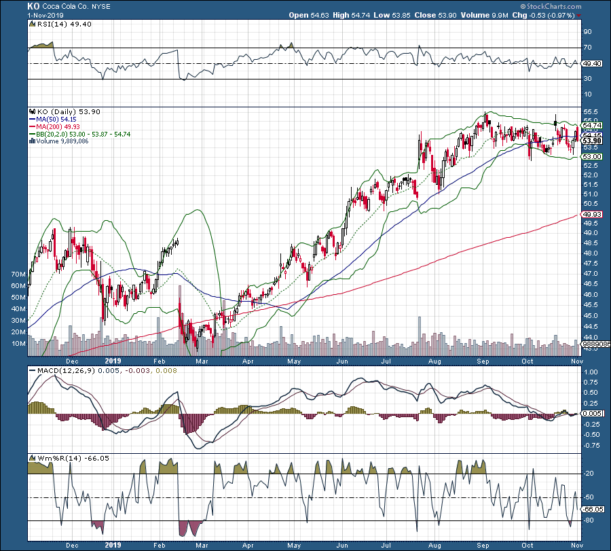Click the -0.75 MACD axis label

(590, 445)
